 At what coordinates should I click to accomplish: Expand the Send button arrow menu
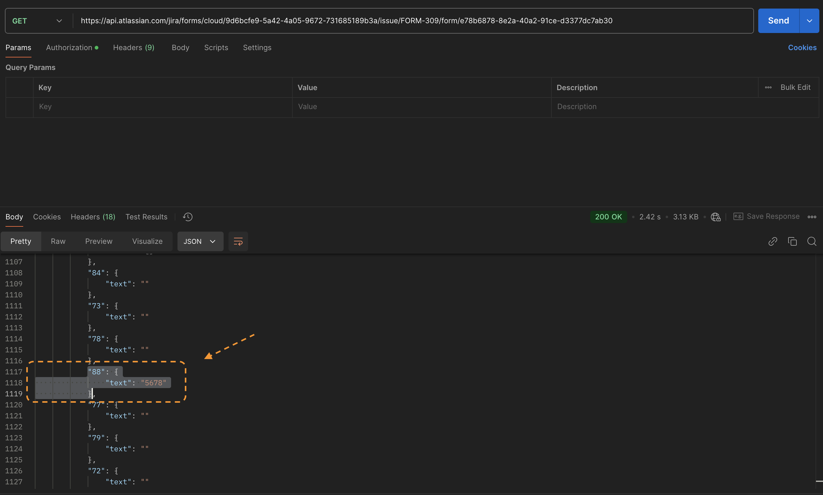coord(809,21)
